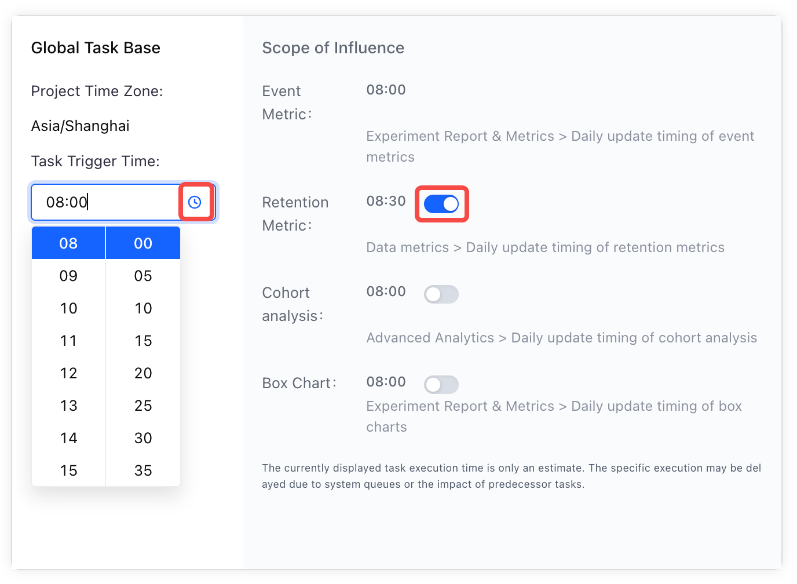
Task: Choose minute 20 from minutes column
Action: point(143,373)
